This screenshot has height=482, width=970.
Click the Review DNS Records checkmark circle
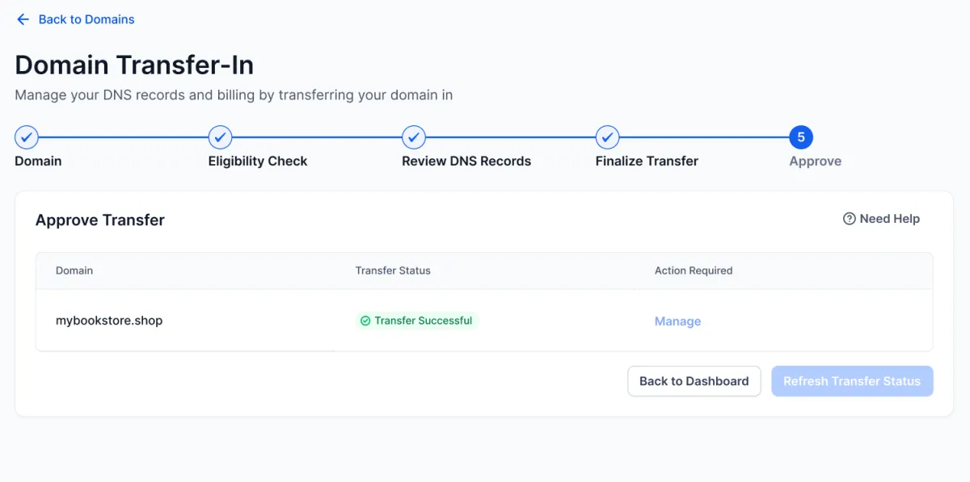tap(414, 137)
